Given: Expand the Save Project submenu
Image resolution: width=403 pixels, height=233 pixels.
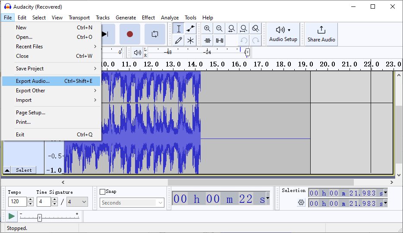Looking at the screenshot, I should point(51,69).
